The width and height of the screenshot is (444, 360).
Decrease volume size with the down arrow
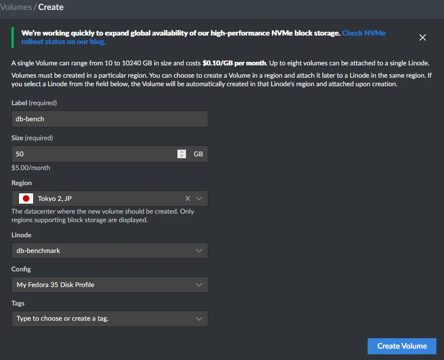point(182,156)
